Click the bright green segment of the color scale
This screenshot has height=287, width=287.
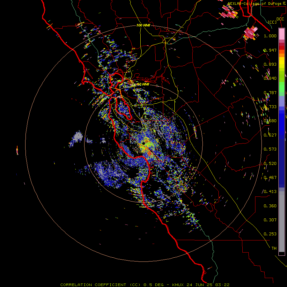tap(282, 87)
